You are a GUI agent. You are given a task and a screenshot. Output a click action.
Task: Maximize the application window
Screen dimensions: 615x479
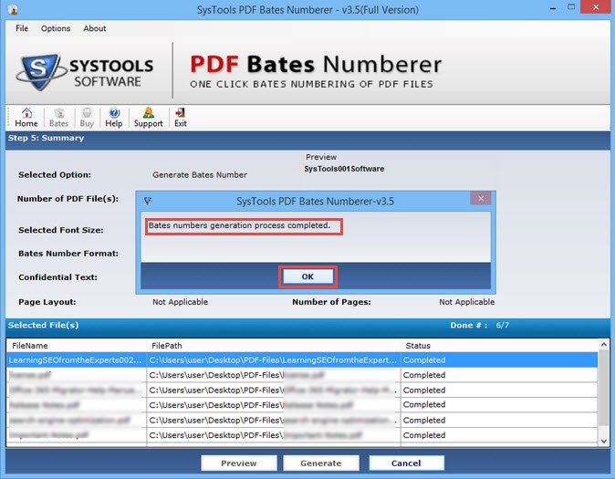[571, 7]
